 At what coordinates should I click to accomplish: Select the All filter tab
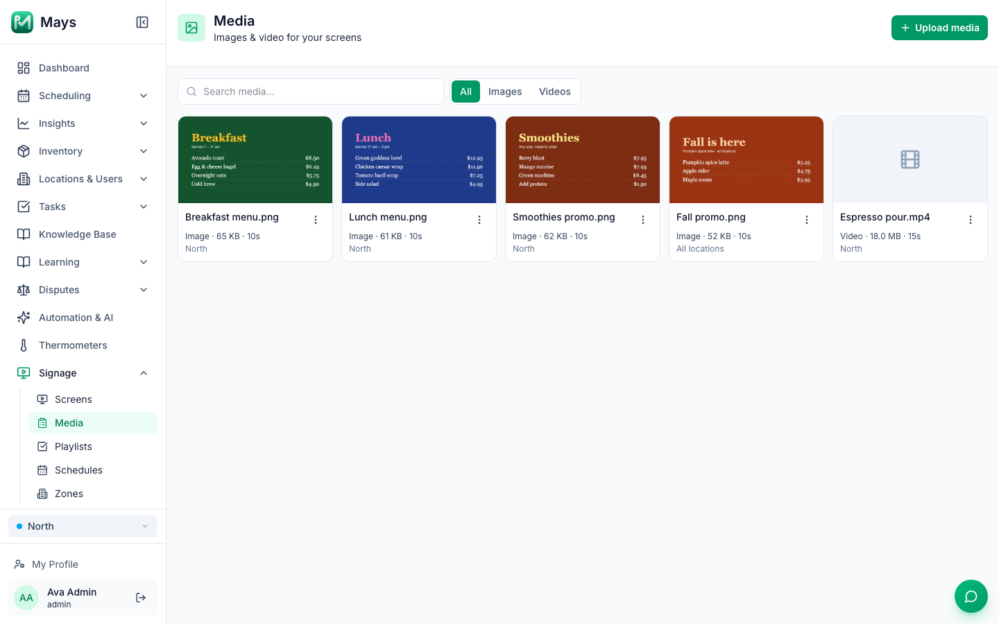click(x=466, y=92)
